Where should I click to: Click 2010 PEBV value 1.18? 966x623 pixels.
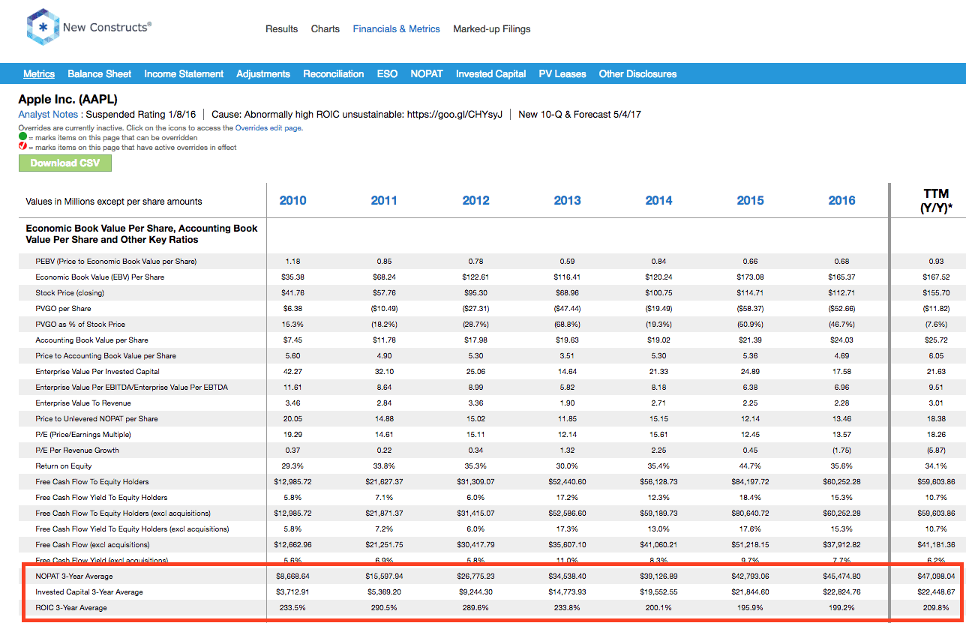pos(292,262)
